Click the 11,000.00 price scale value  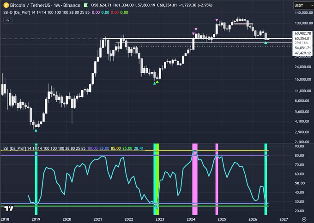coord(303,91)
